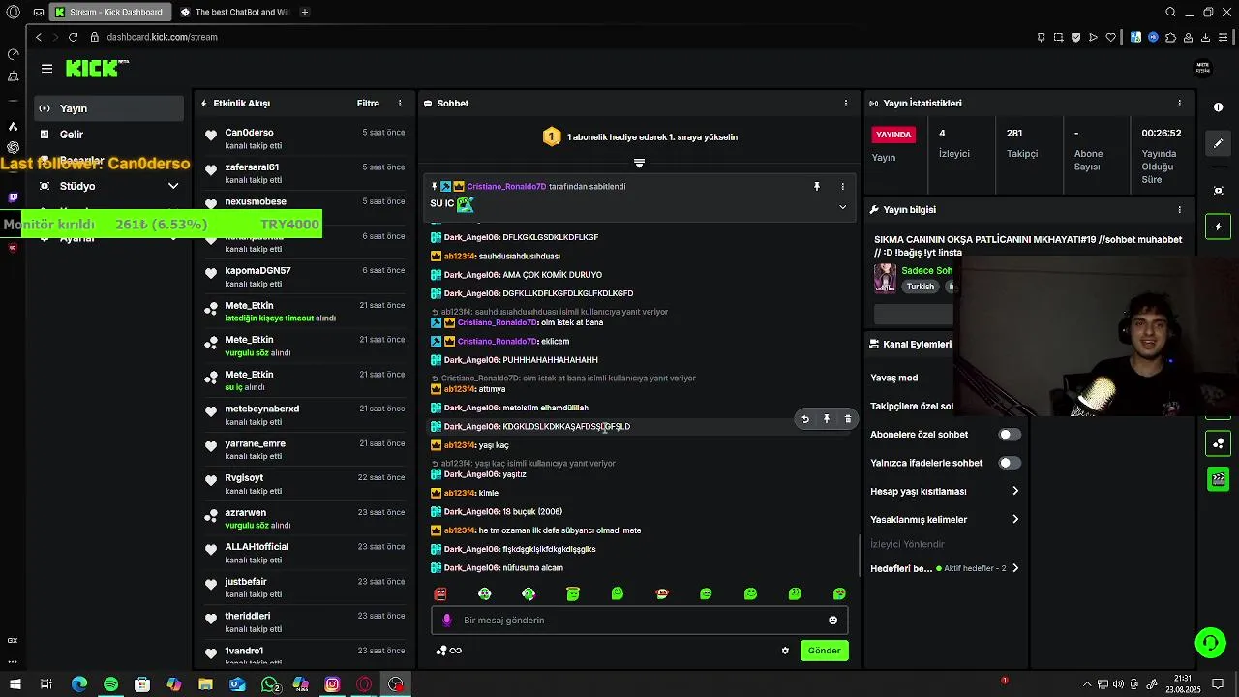The width and height of the screenshot is (1239, 697).
Task: Open the Windows Start menu
Action: [15, 684]
